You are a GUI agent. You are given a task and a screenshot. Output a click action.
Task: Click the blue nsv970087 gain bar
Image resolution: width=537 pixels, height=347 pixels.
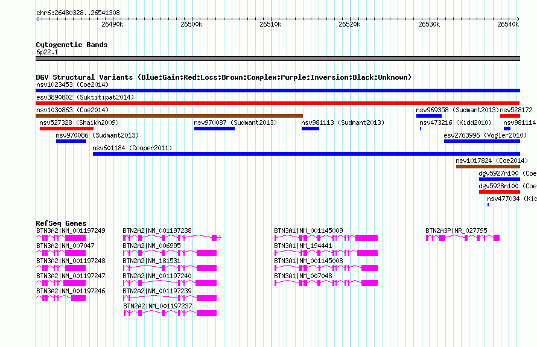point(214,129)
